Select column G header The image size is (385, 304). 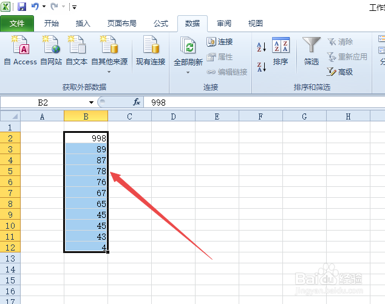tap(304, 117)
